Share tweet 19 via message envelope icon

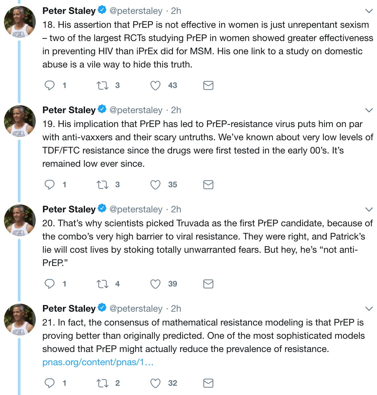[x=208, y=185]
